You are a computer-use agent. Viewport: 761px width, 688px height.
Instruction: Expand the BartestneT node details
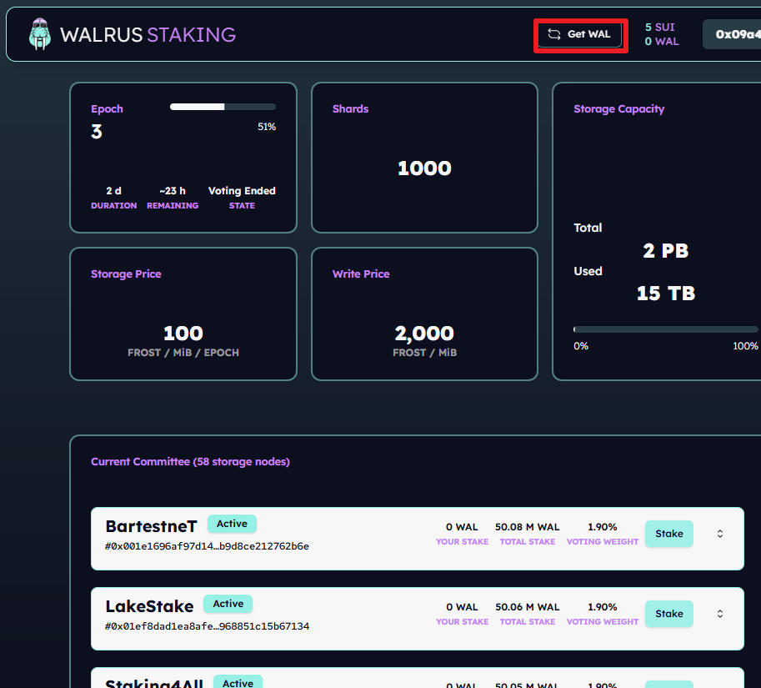pos(720,534)
